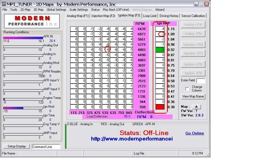The width and height of the screenshot is (263, 166).
Task: Switch to the Injection Map (F2) tab
Action: [x=103, y=16]
